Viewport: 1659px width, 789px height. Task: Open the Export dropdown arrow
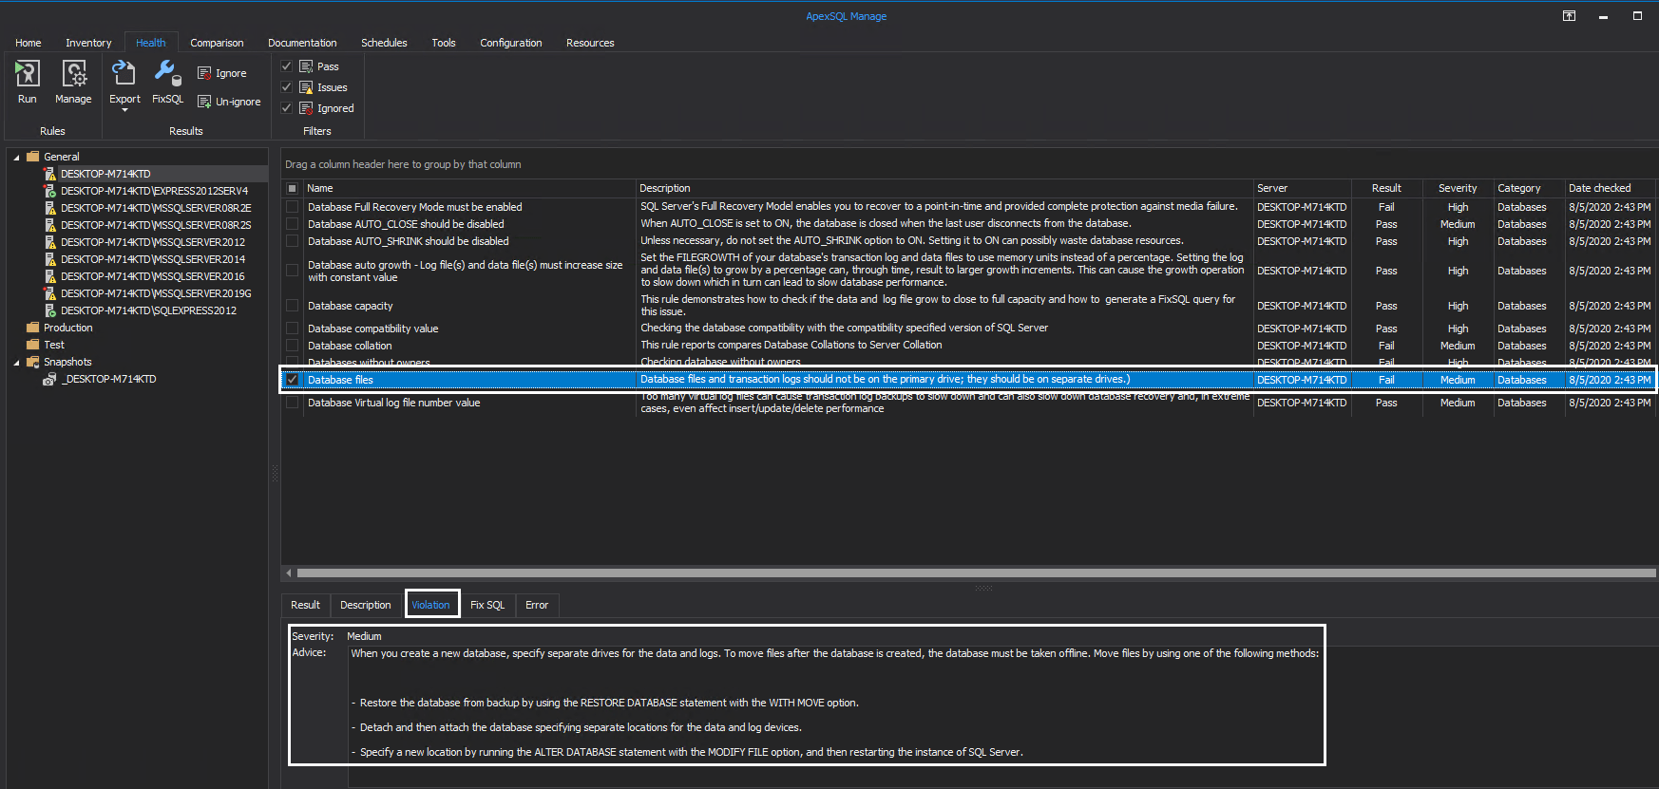click(124, 110)
